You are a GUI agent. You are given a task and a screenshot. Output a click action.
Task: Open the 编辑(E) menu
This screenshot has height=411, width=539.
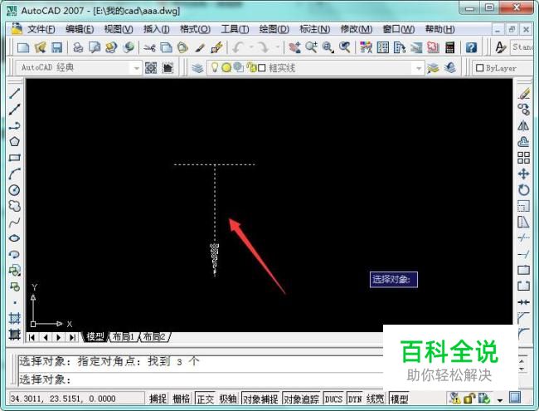(x=80, y=29)
